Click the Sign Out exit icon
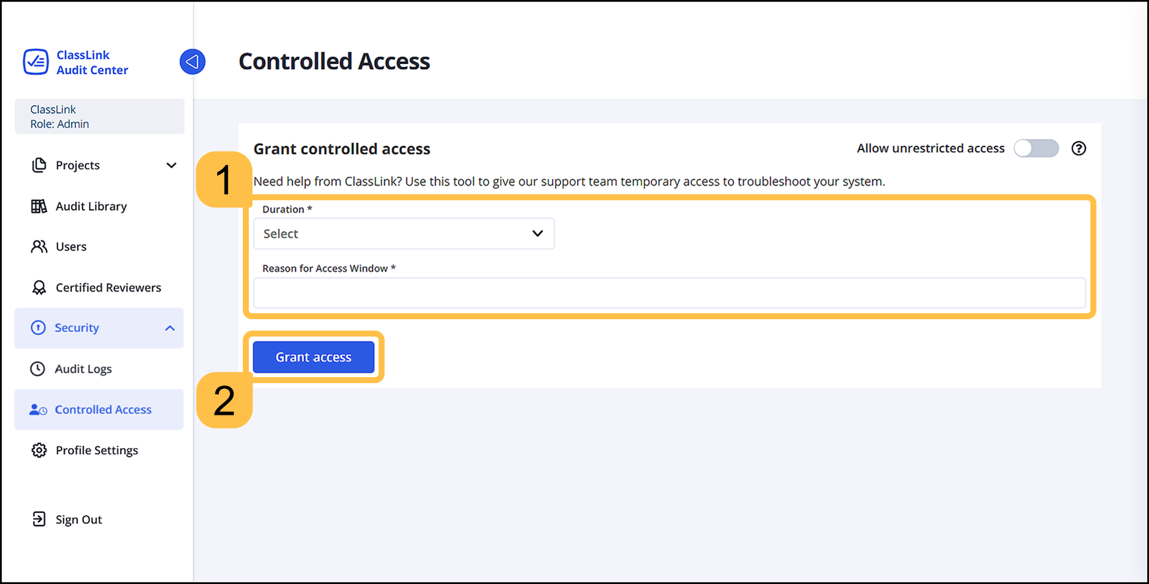This screenshot has width=1149, height=584. (x=38, y=519)
